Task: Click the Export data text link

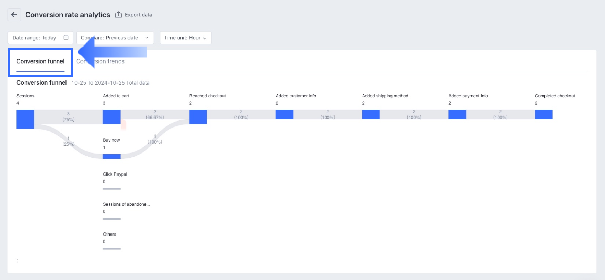Action: pos(138,15)
